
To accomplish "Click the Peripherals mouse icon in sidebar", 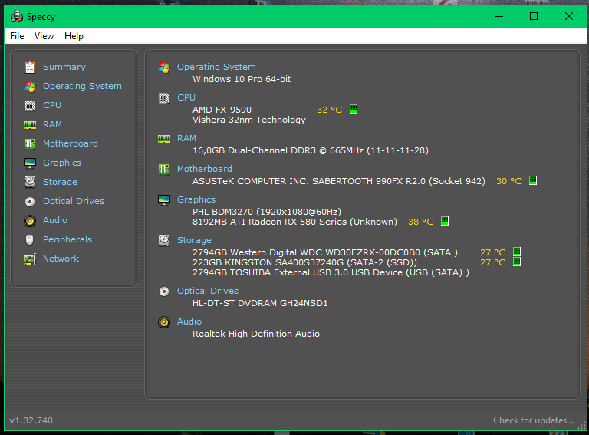I will click(30, 239).
